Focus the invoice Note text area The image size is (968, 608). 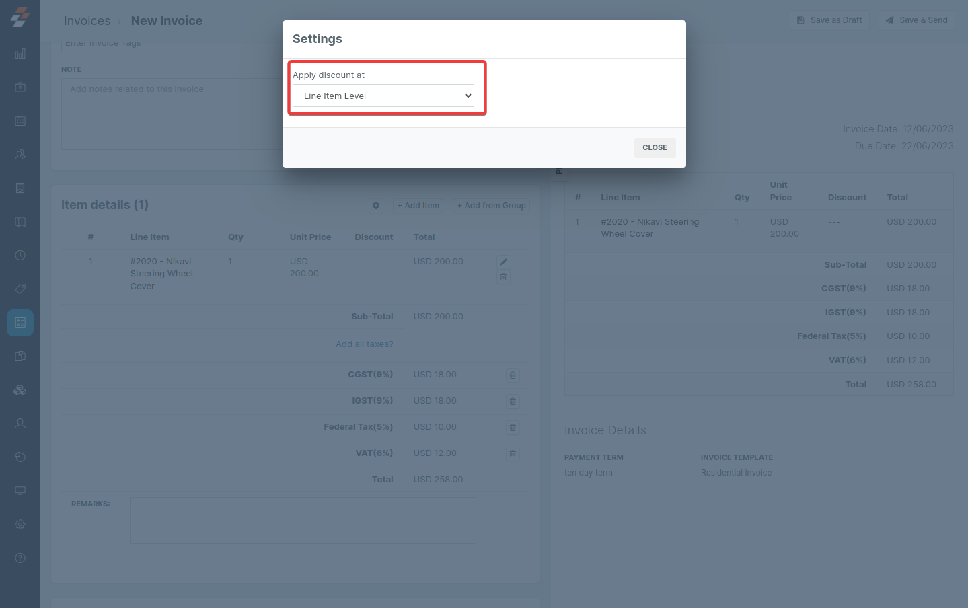(172, 114)
